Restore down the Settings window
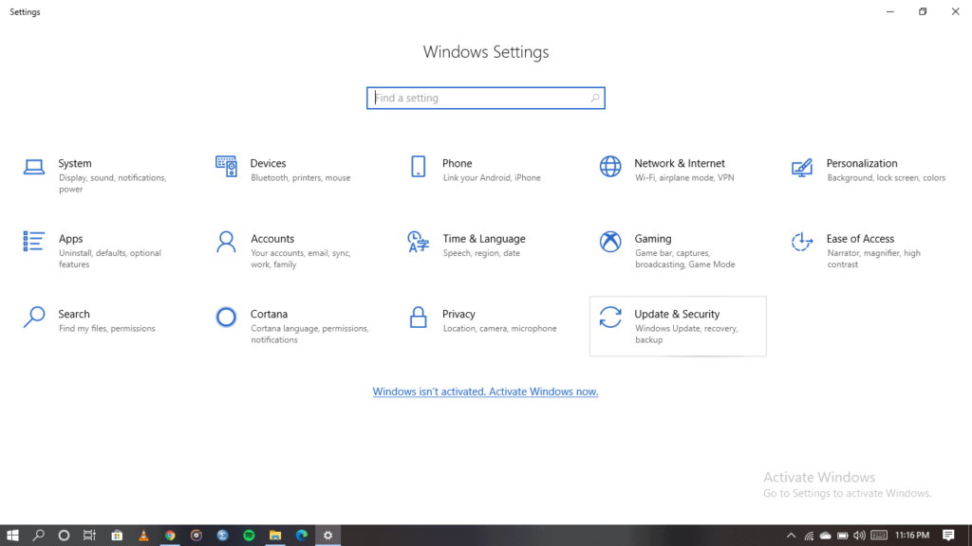This screenshot has height=546, width=972. pos(923,11)
